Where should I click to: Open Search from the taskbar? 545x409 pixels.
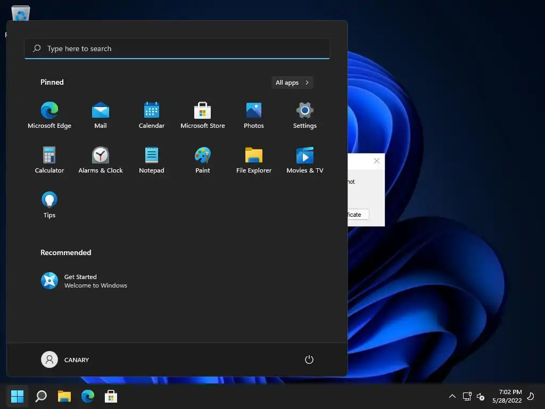pyautogui.click(x=41, y=396)
